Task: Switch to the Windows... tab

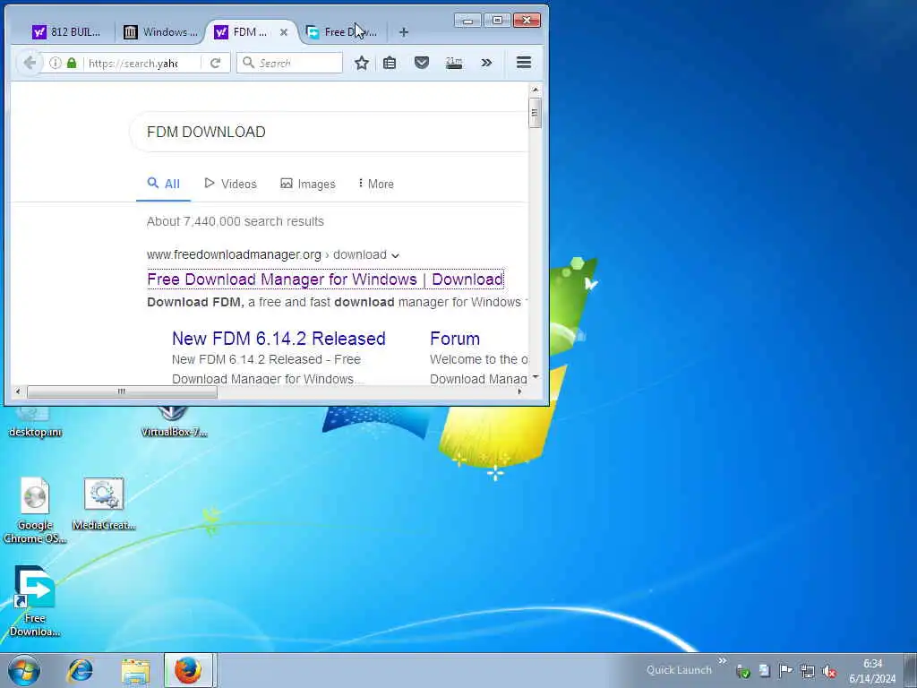Action: click(161, 32)
